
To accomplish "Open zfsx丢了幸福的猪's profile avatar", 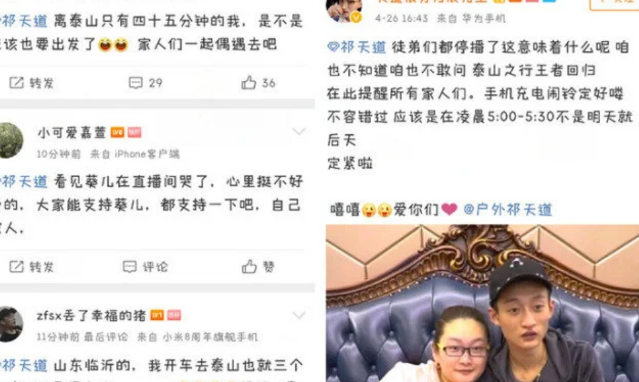I will click(x=11, y=324).
